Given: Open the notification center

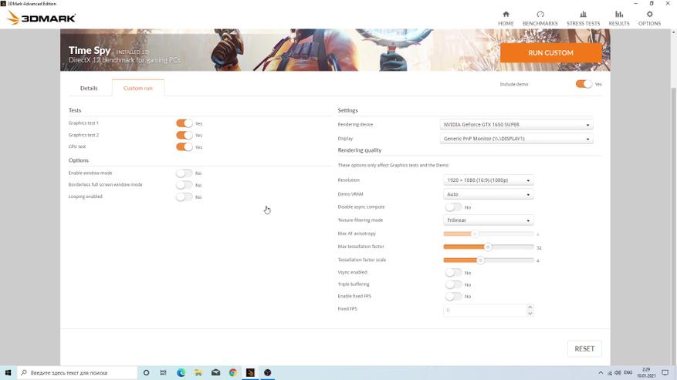Looking at the screenshot, I should pos(665,372).
